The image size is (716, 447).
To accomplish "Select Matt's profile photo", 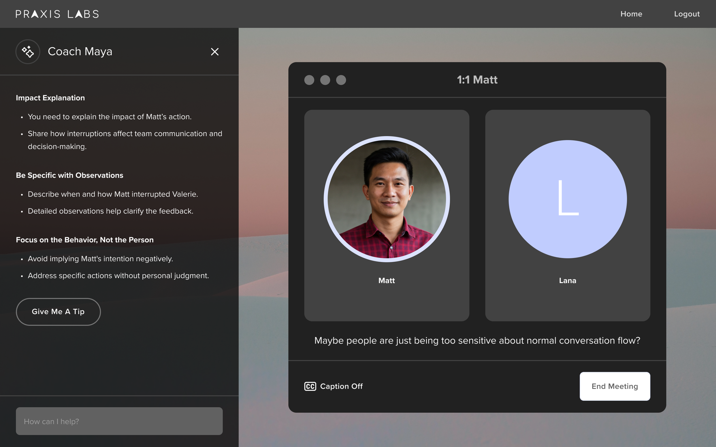I will click(x=387, y=199).
